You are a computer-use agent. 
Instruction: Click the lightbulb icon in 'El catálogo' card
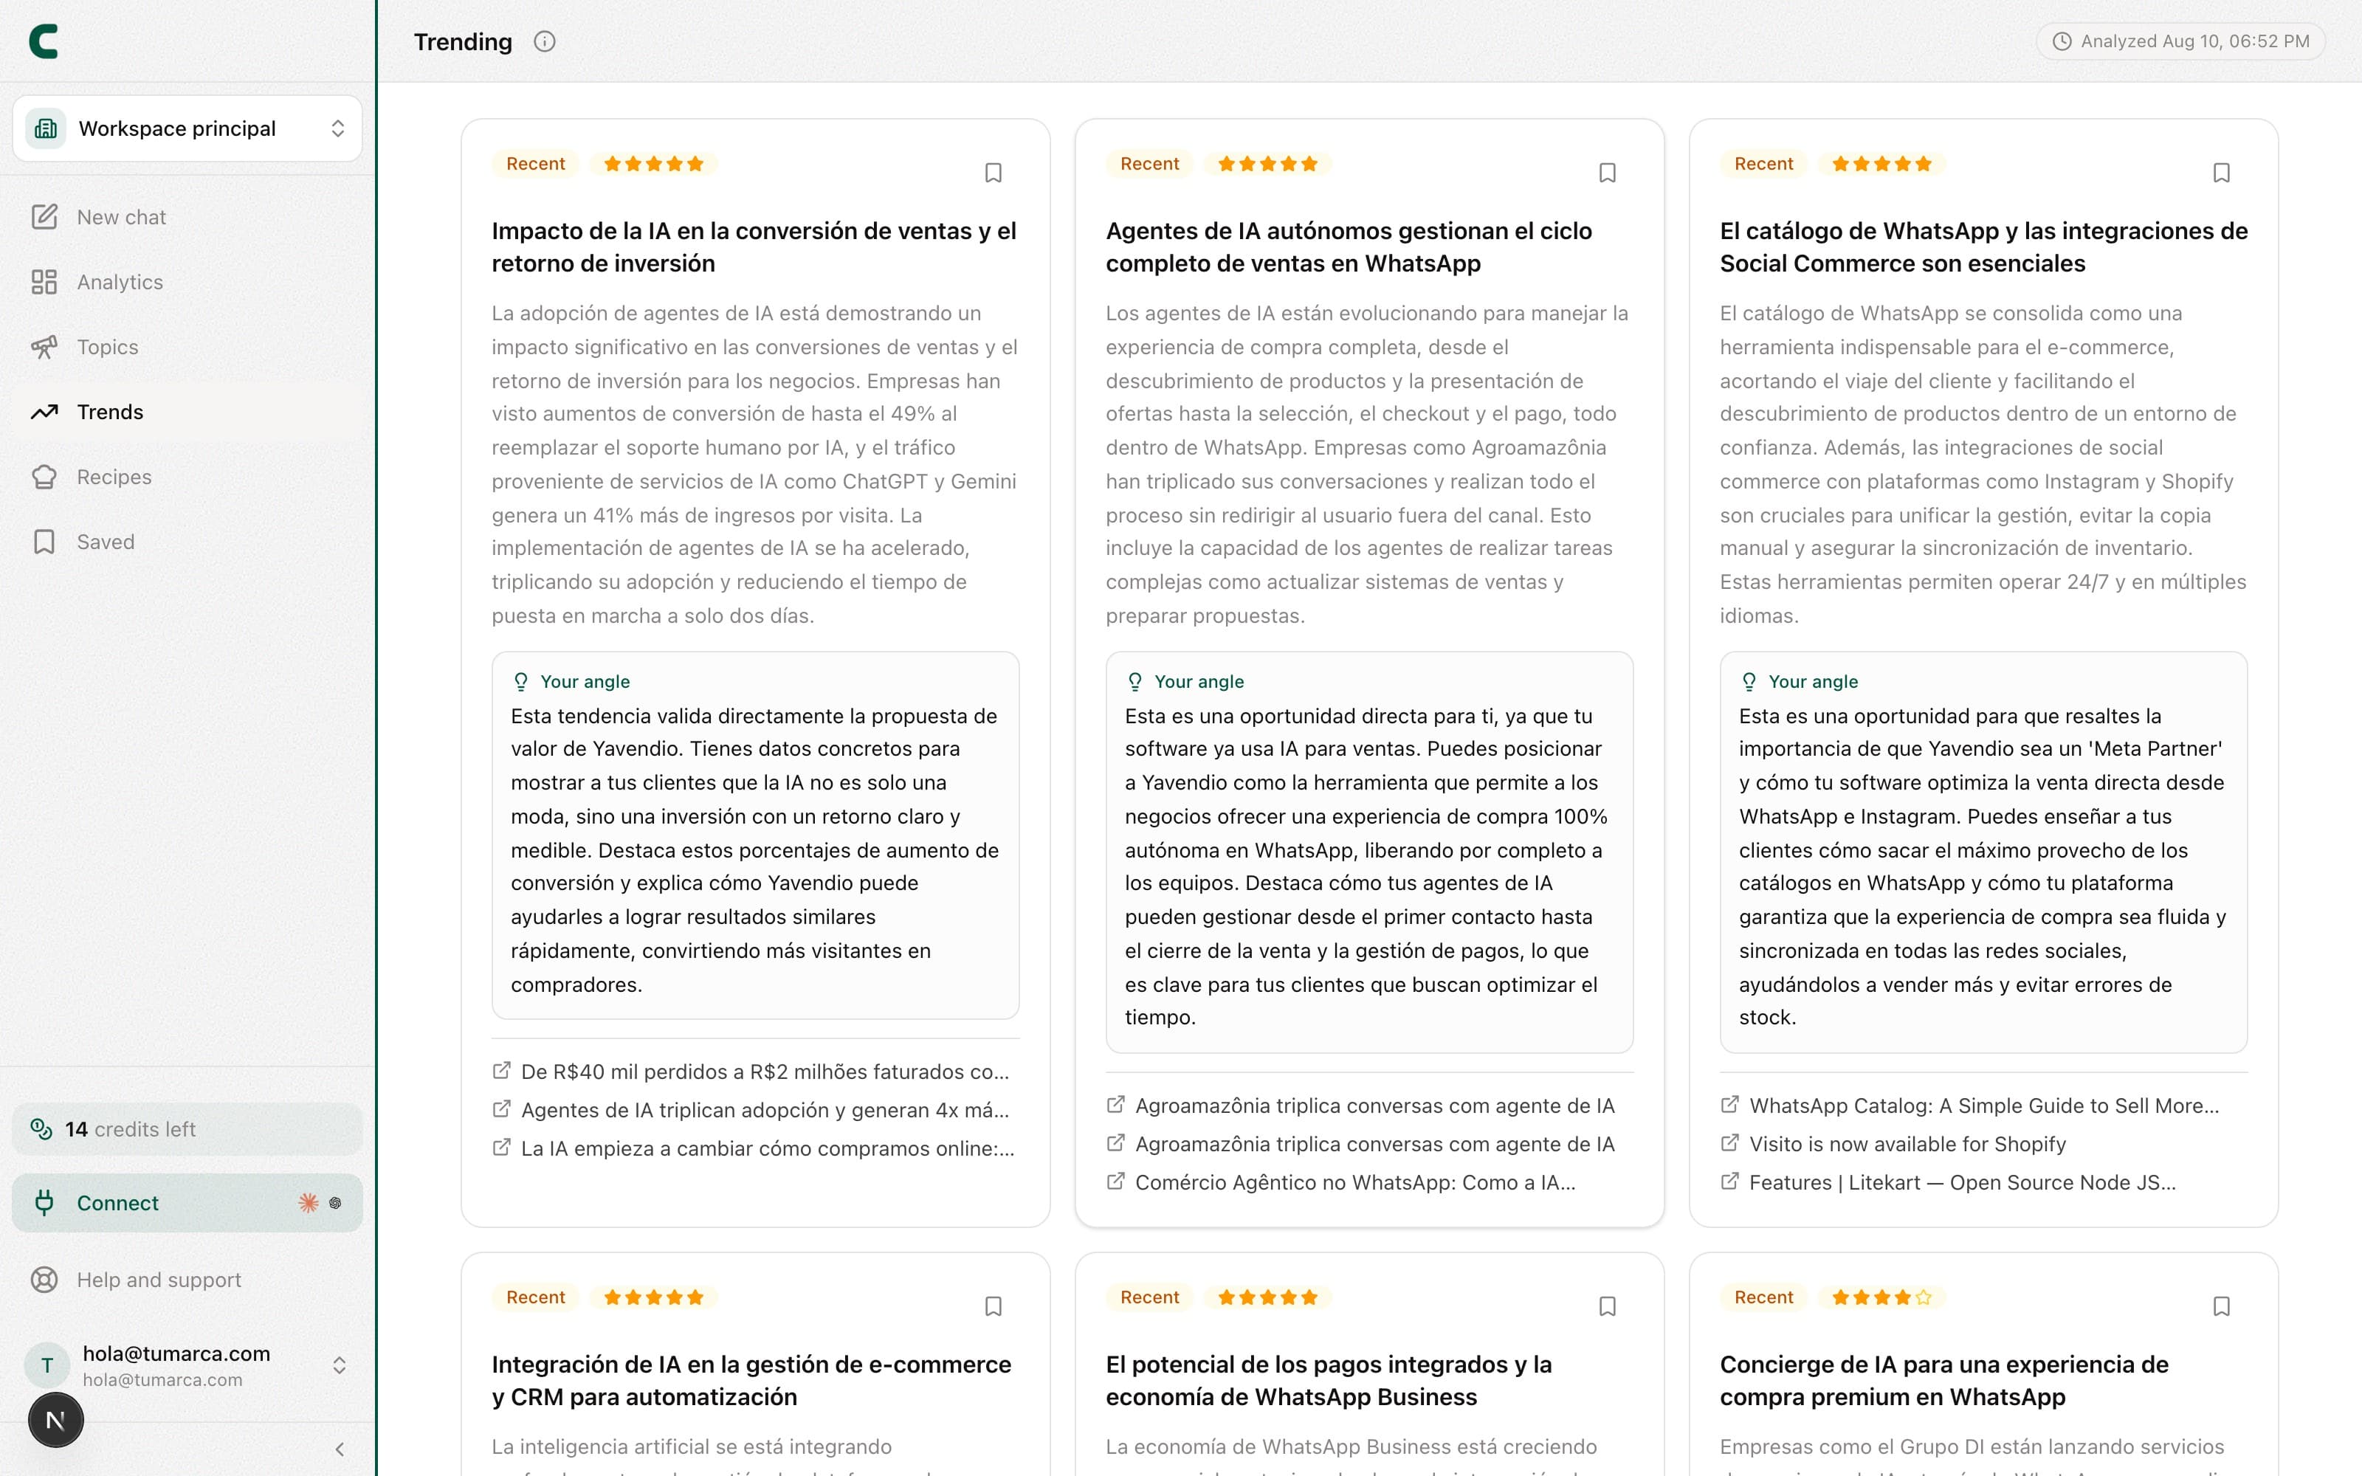click(1748, 681)
